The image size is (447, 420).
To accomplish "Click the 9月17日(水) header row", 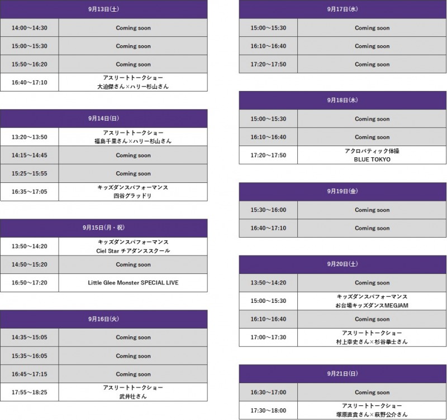I will [x=343, y=9].
